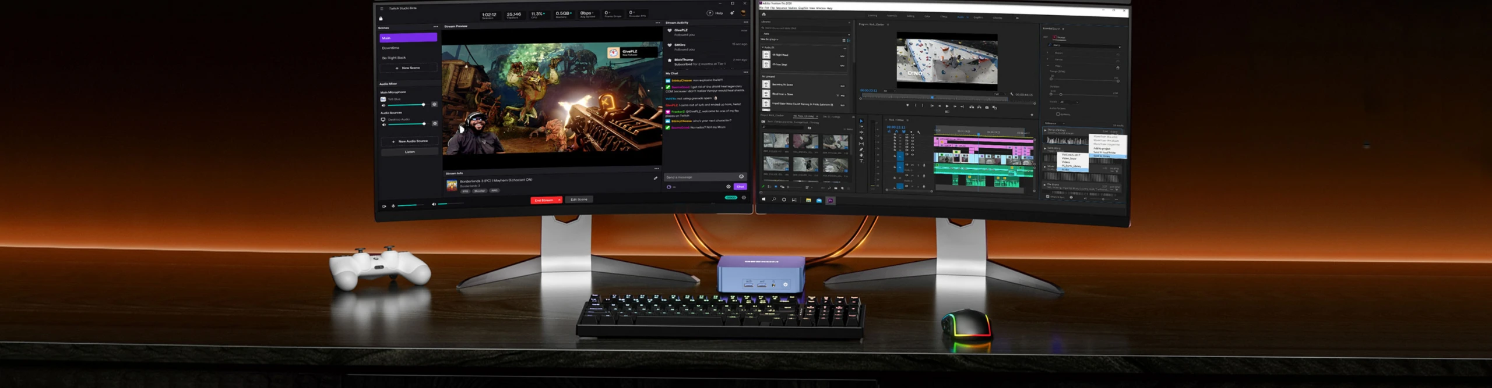Select the Pen tool in Premiere

pos(861,149)
